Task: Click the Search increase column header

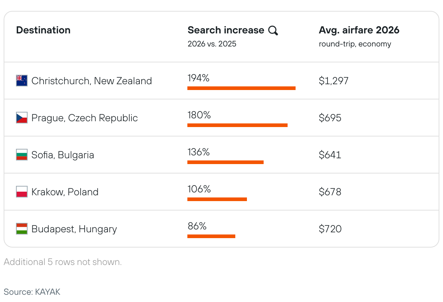Action: coord(225,30)
